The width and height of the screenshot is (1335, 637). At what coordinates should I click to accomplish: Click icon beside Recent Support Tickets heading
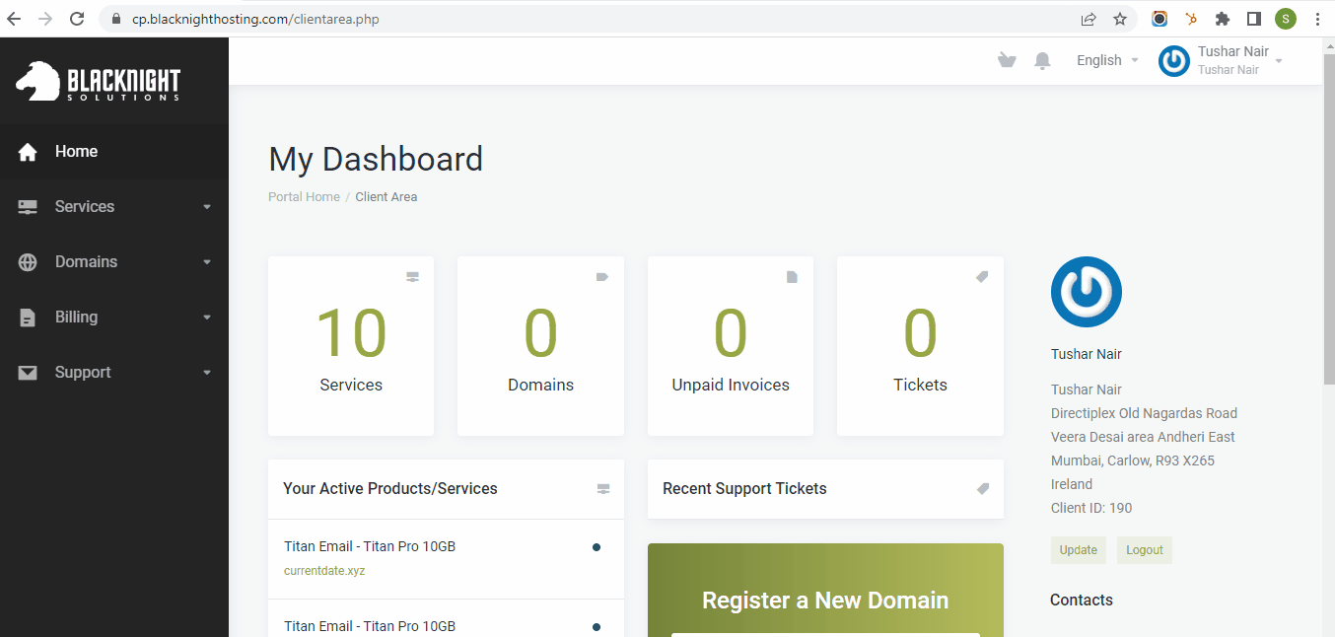(983, 488)
